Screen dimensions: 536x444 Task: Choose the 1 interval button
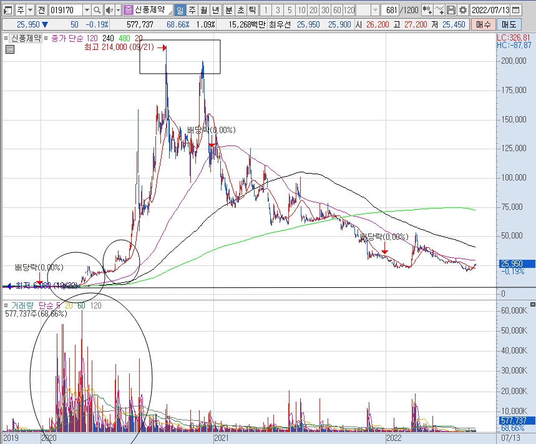(x=266, y=10)
